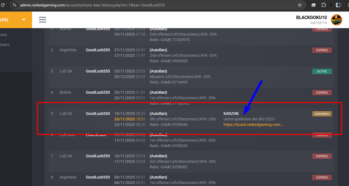
Task: Click (AutoBan) label in row 3
Action: click(x=158, y=71)
